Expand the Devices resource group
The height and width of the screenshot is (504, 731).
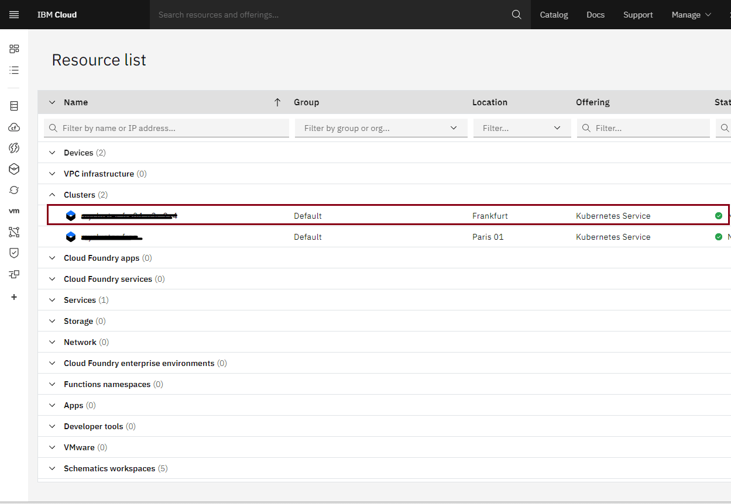[x=52, y=153]
